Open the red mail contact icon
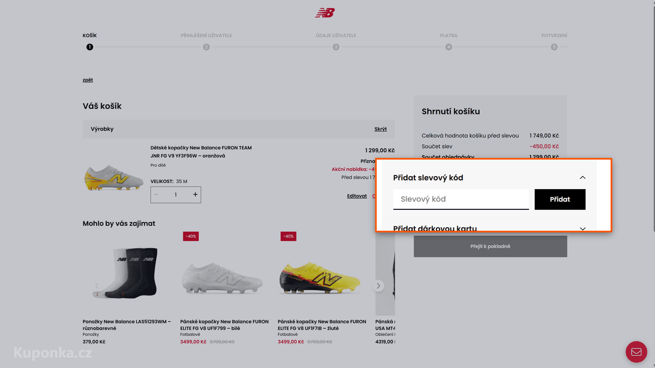 point(636,352)
